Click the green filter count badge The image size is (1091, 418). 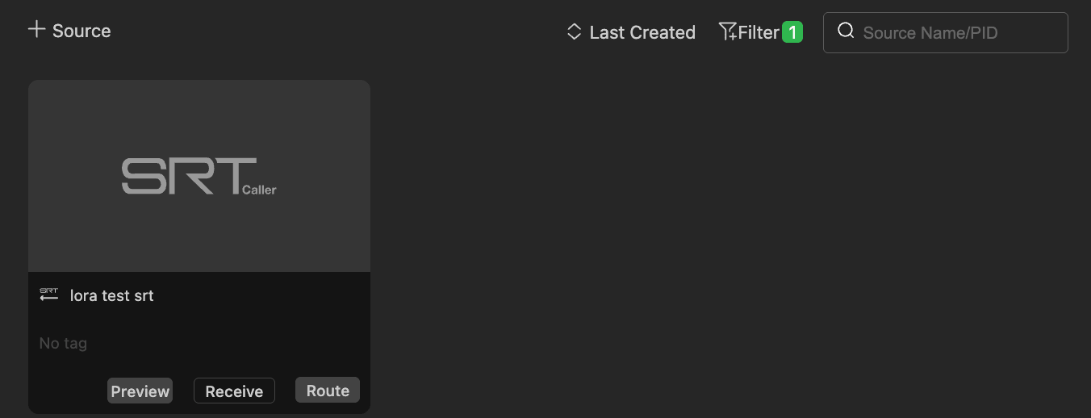[x=792, y=32]
